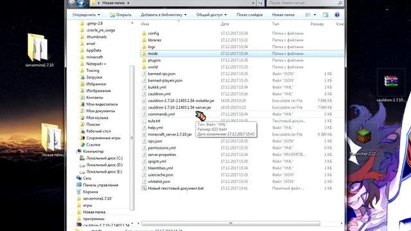Click the Новая папка toolbar button
This screenshot has height=231, width=411.
[283, 15]
